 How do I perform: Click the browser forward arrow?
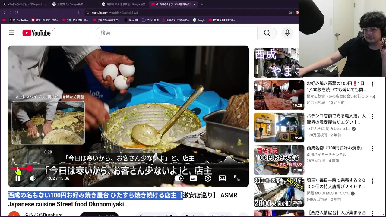pyautogui.click(x=10, y=13)
